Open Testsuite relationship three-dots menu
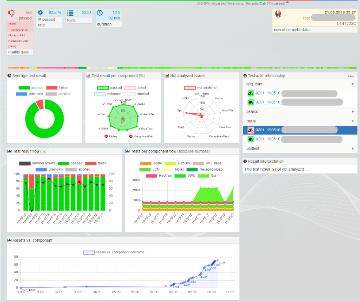 pyautogui.click(x=351, y=76)
